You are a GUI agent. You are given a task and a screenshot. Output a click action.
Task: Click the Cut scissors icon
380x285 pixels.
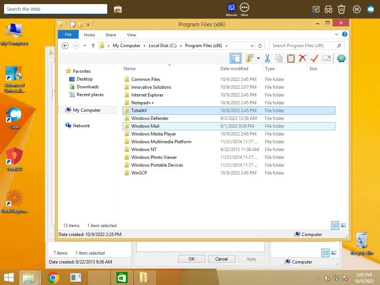point(267,58)
